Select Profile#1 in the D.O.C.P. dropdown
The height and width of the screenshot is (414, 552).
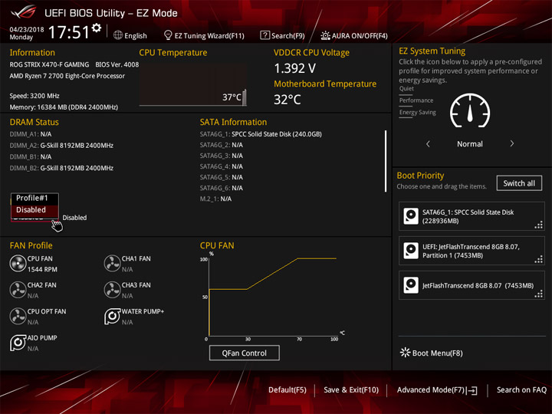pos(34,199)
